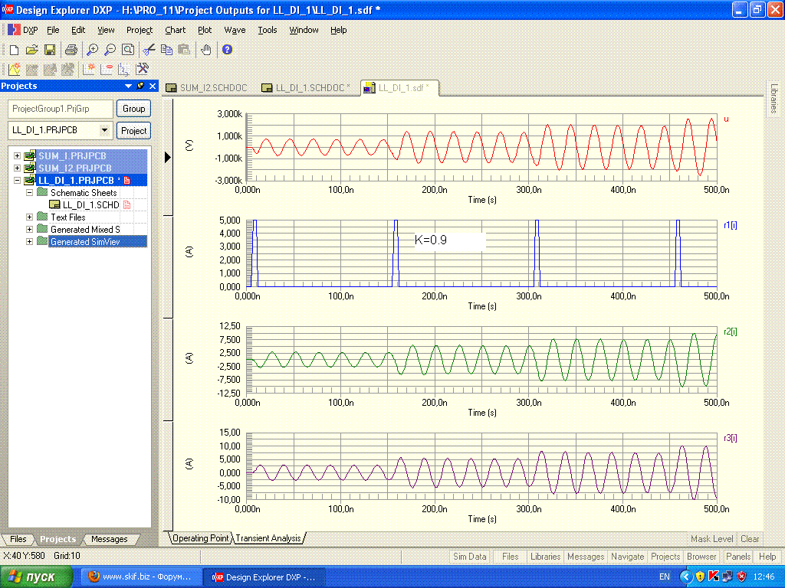The height and width of the screenshot is (588, 785).
Task: Open the Wave menu
Action: coord(235,30)
